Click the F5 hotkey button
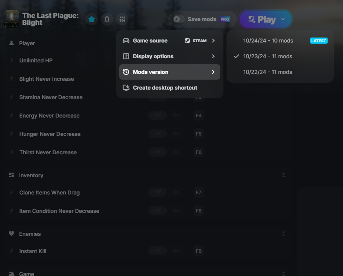Screen dimensions: 343x276 point(199,134)
